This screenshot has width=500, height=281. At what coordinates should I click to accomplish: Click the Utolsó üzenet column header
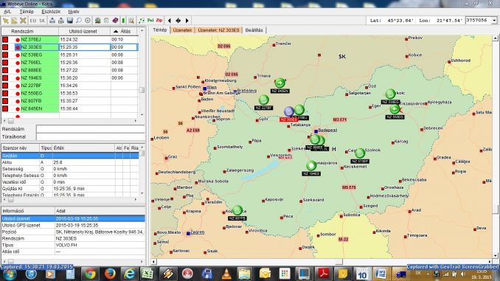[x=85, y=31]
